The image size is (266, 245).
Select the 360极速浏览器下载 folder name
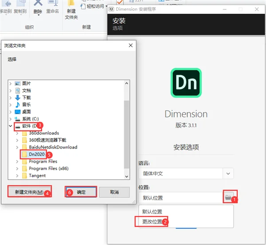click(47, 140)
